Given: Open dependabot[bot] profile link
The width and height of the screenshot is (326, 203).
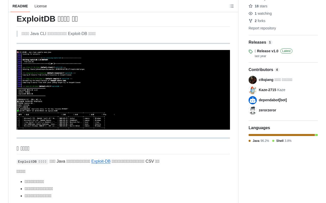Looking at the screenshot, I should (x=273, y=100).
